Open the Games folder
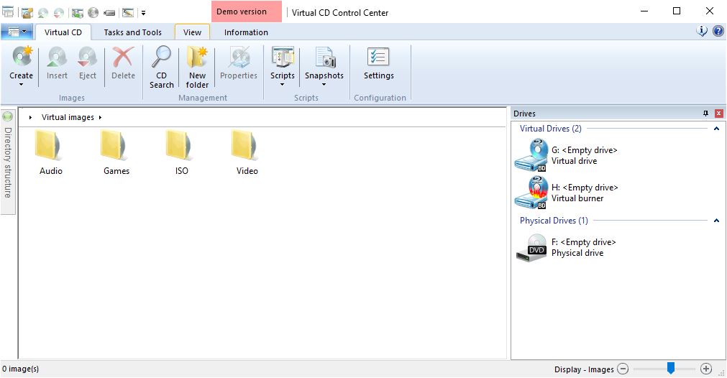 pyautogui.click(x=116, y=153)
